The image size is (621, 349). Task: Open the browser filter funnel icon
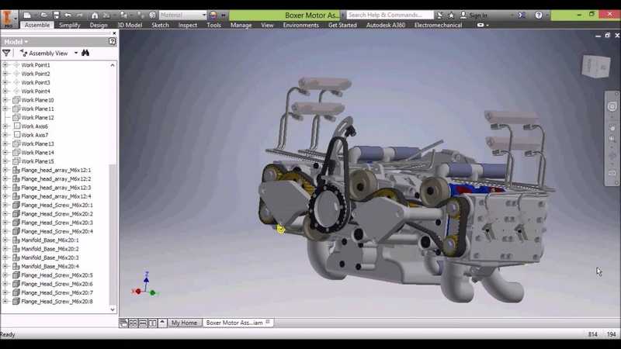(7, 54)
